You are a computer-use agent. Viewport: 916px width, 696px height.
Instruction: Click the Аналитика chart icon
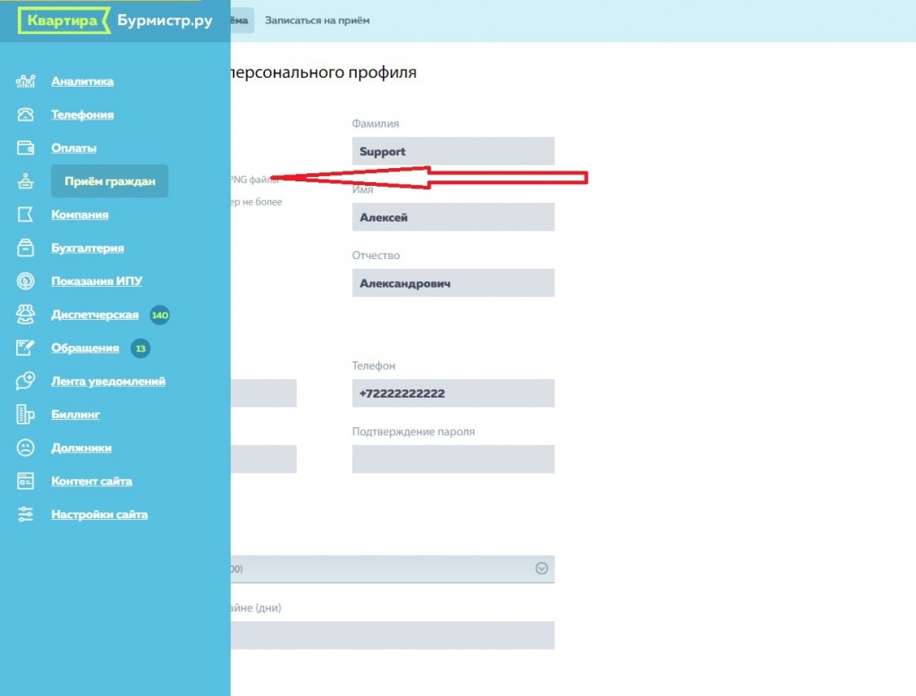(25, 81)
